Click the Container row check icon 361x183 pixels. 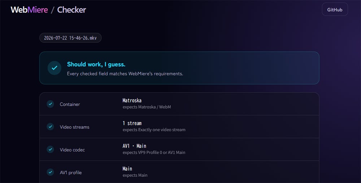50,104
